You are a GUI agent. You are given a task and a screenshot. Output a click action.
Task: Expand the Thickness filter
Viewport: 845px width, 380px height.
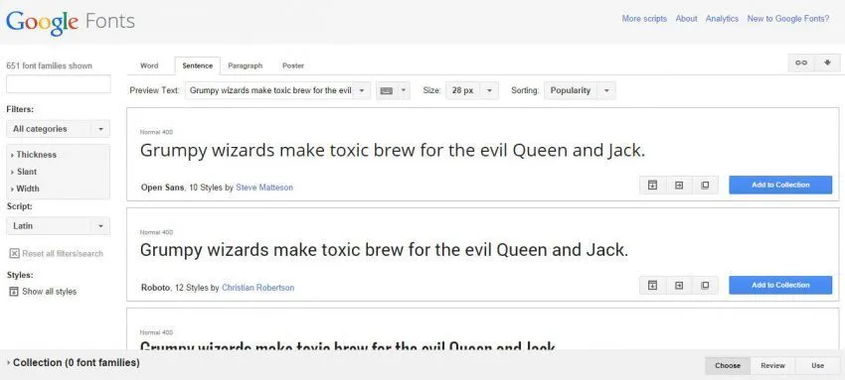34,154
